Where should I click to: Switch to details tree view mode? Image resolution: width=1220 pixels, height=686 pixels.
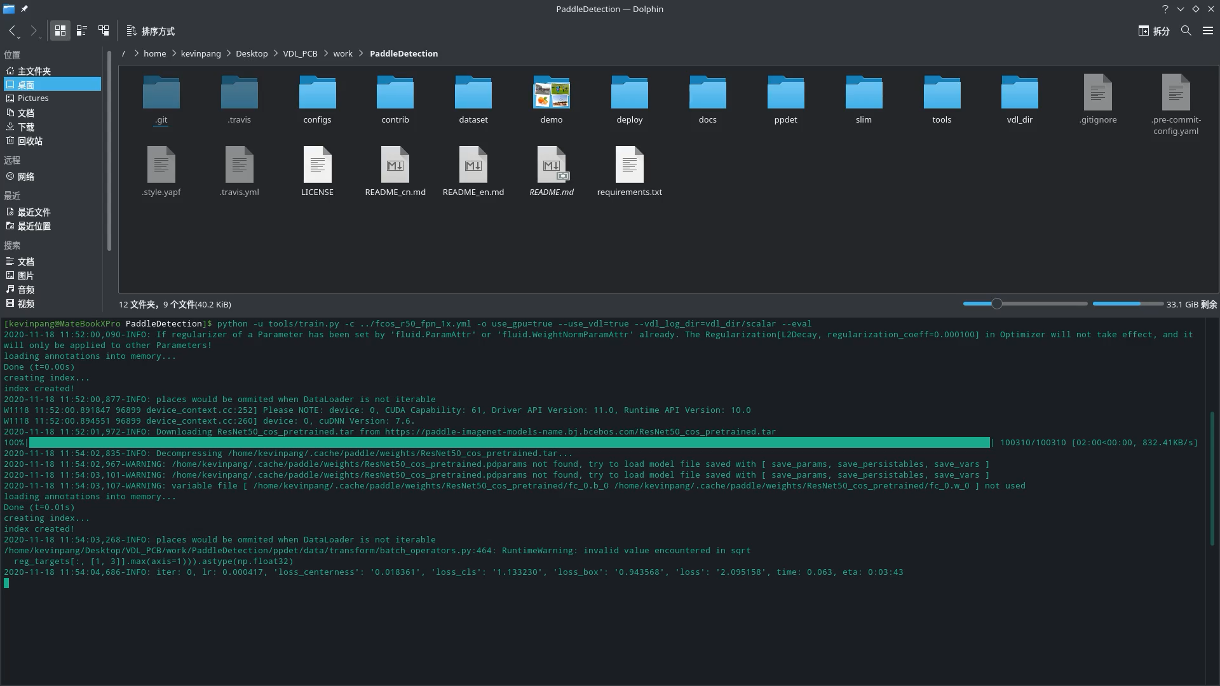[x=104, y=30]
